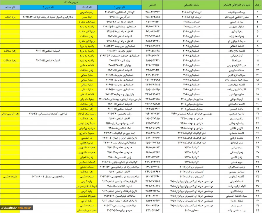The width and height of the screenshot is (262, 213).
Task: Select student name 'سیما شهبازی فر'
Action: [237, 41]
